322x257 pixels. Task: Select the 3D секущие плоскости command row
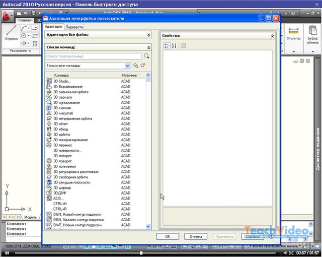click(x=96, y=182)
